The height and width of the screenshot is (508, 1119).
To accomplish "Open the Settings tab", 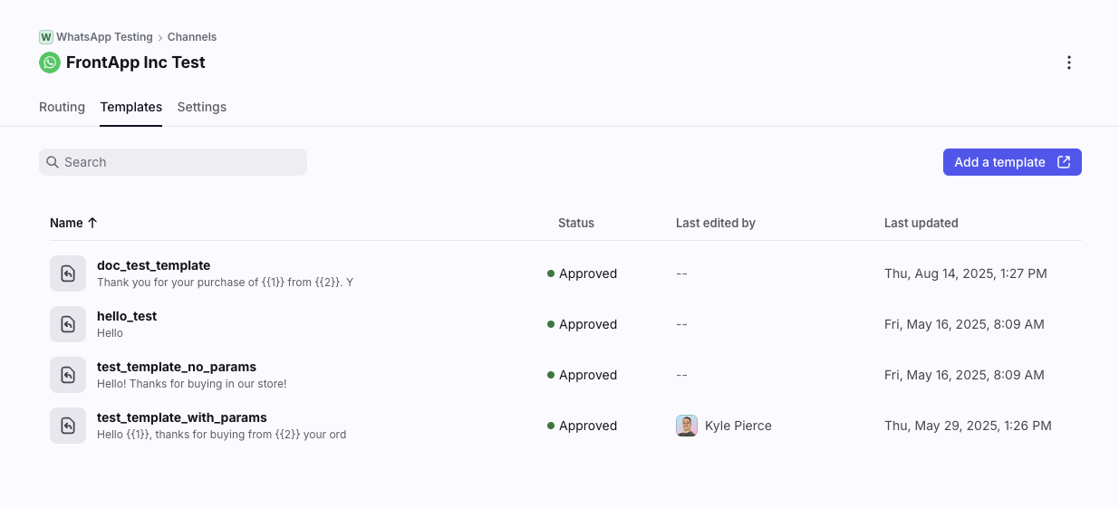I will (x=202, y=107).
